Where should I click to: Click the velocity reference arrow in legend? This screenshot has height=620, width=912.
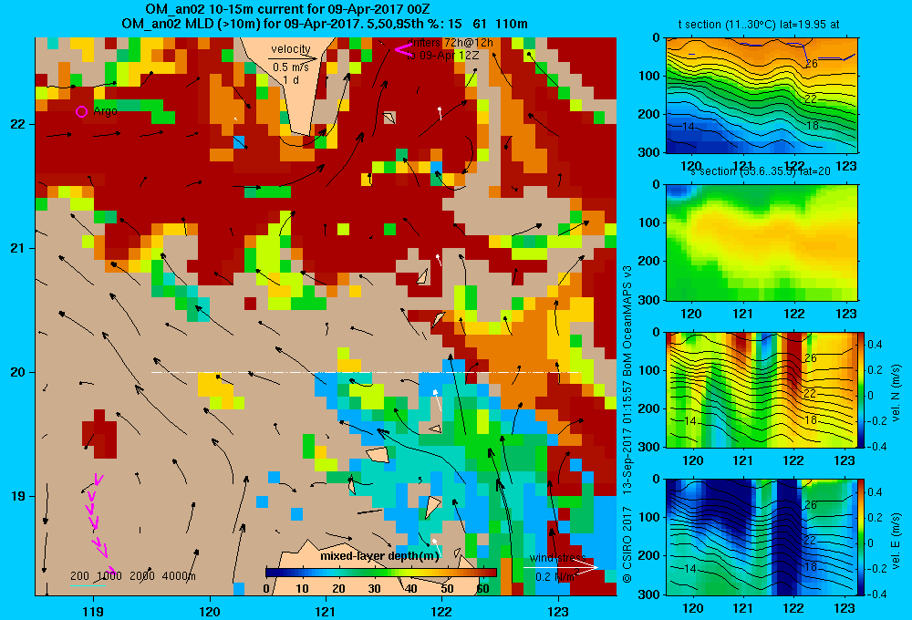click(x=293, y=58)
